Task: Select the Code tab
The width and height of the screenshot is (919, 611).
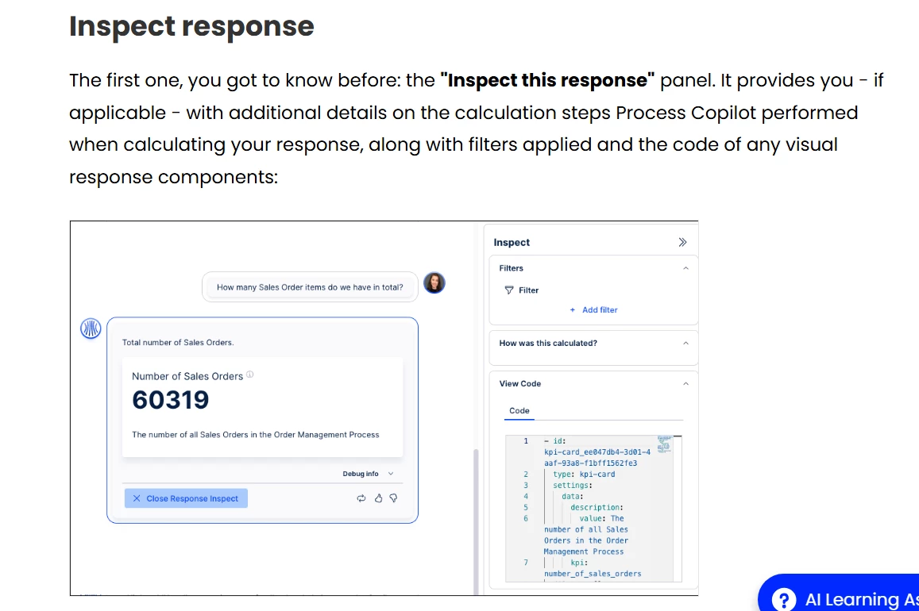Action: (519, 411)
